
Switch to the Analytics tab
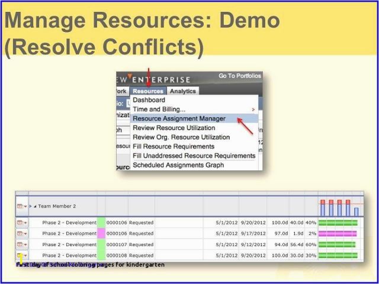[x=182, y=91]
